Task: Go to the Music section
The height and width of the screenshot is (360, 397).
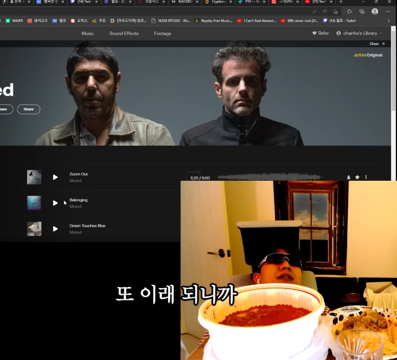Action: click(x=88, y=34)
